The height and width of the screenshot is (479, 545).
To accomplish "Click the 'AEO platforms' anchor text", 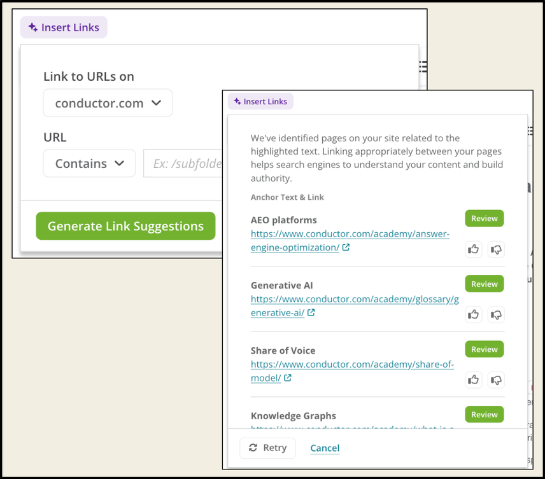I will 283,220.
